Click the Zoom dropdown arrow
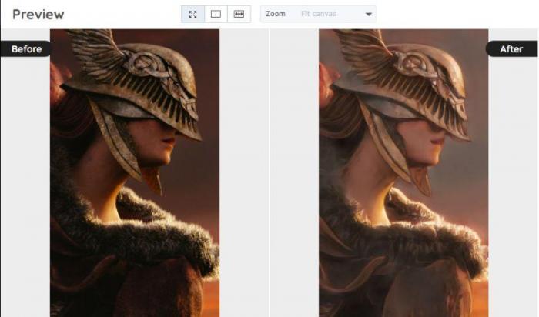 (x=369, y=15)
